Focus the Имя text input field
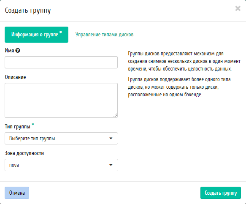 [x=61, y=63]
